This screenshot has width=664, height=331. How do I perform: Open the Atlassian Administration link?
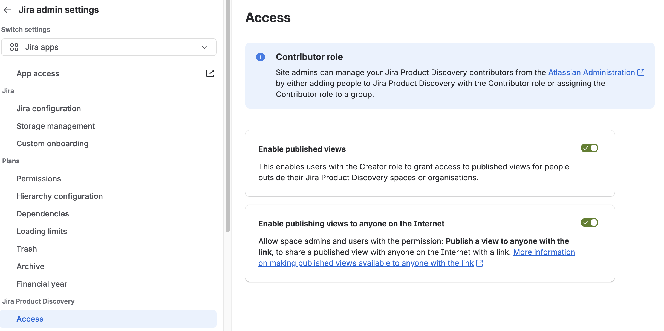pyautogui.click(x=591, y=72)
